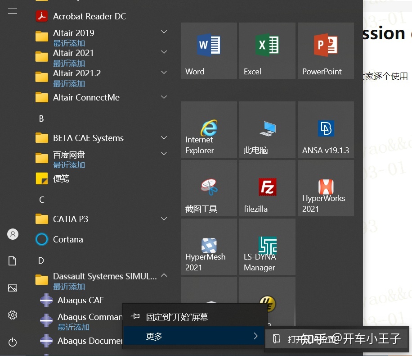Launch HyperMesh 2021 tile
Screen dimensions: 412x356
pos(209,247)
